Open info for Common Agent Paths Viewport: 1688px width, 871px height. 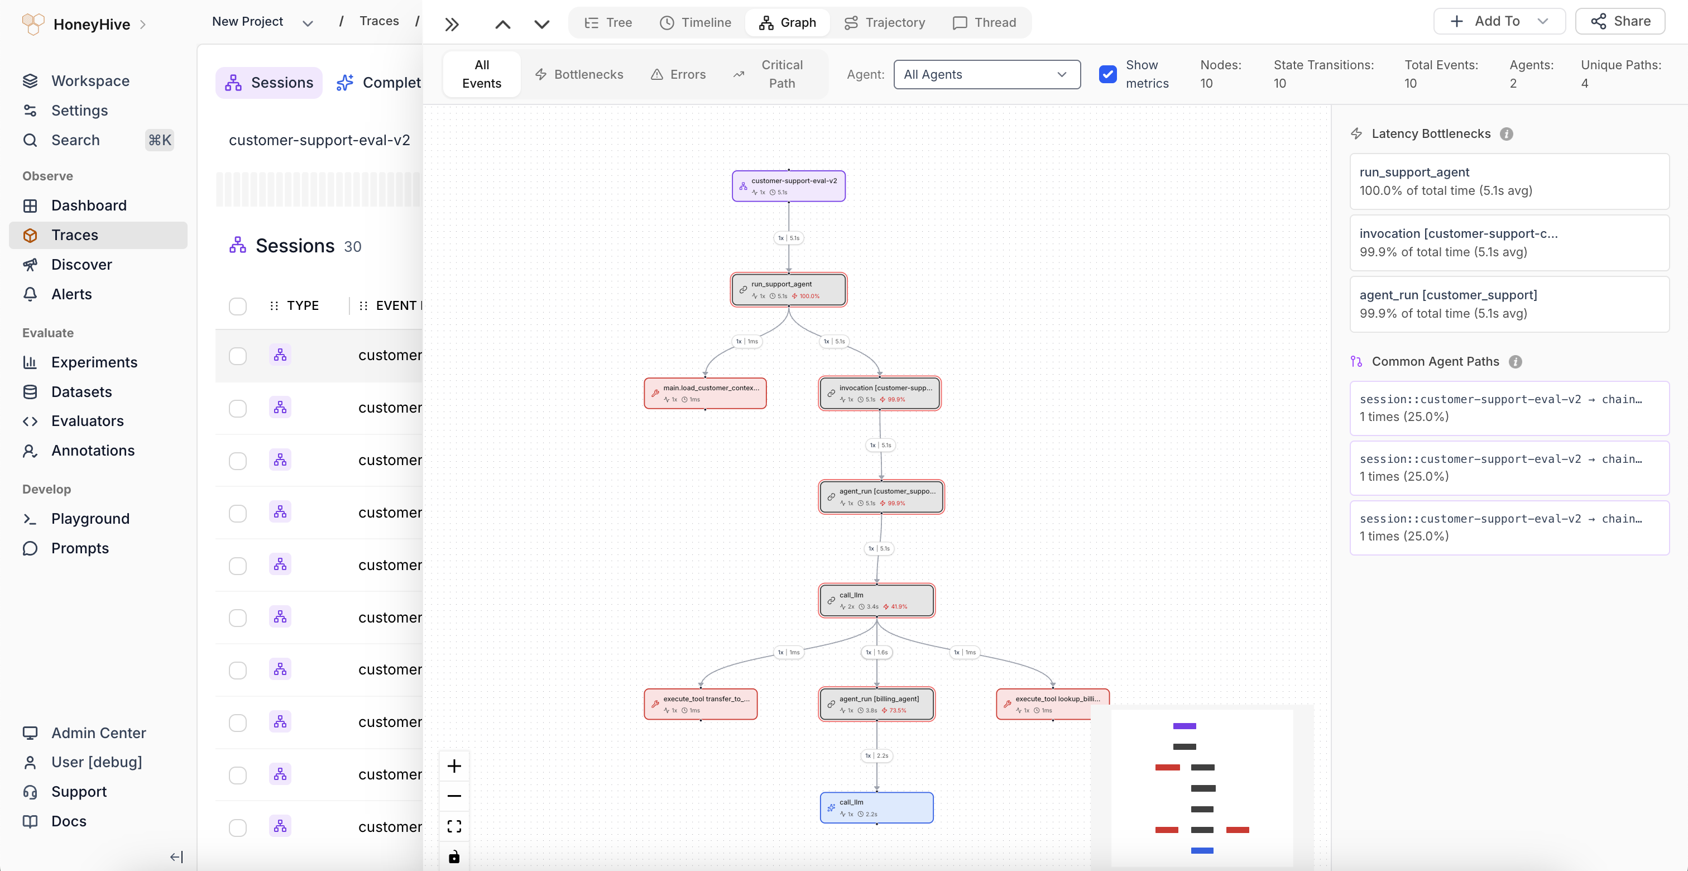[1515, 362]
